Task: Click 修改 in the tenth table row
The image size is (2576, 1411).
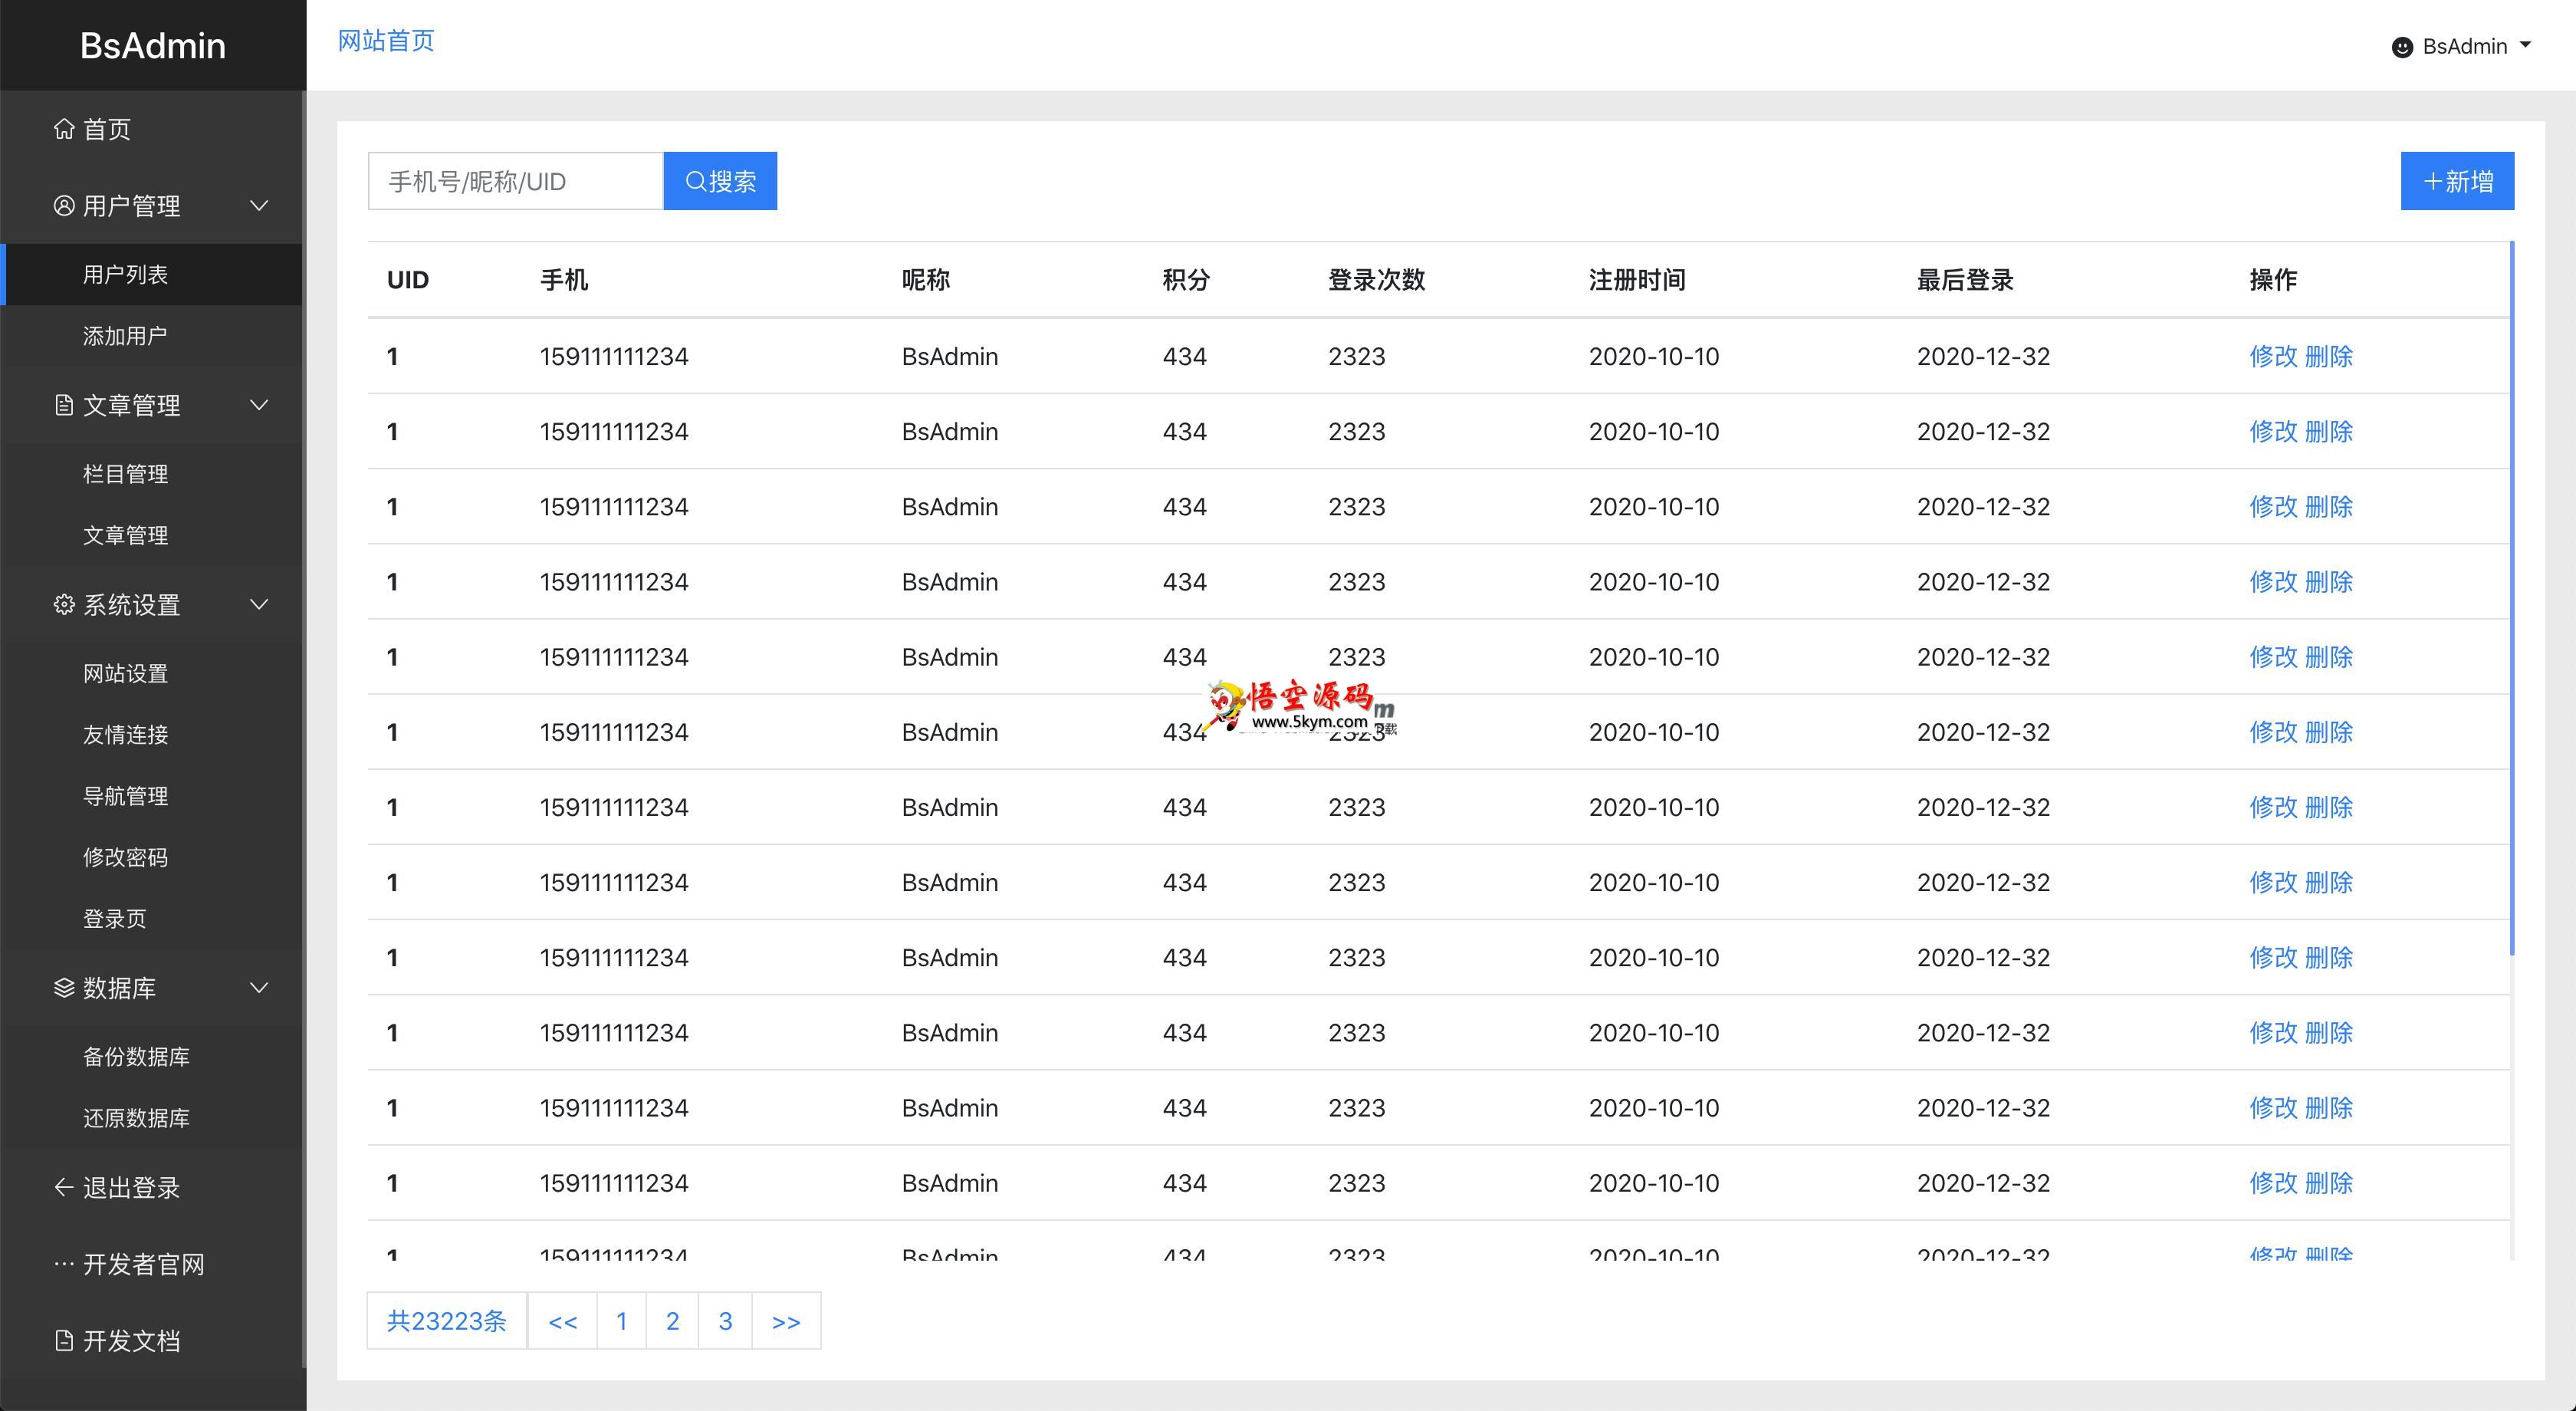Action: pos(2273,1032)
